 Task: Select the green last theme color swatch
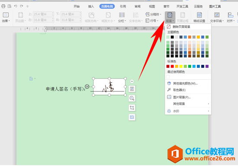[207, 37]
